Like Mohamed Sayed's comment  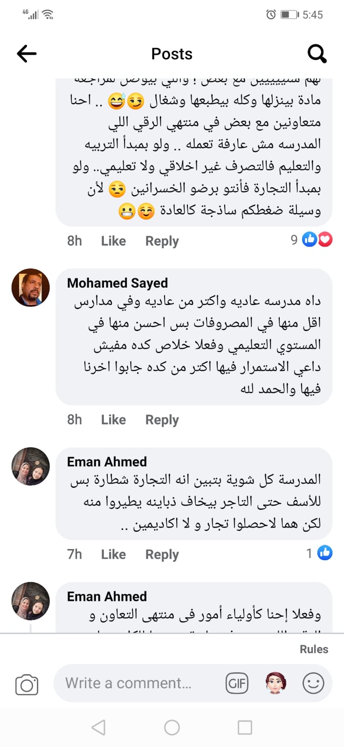(113, 420)
